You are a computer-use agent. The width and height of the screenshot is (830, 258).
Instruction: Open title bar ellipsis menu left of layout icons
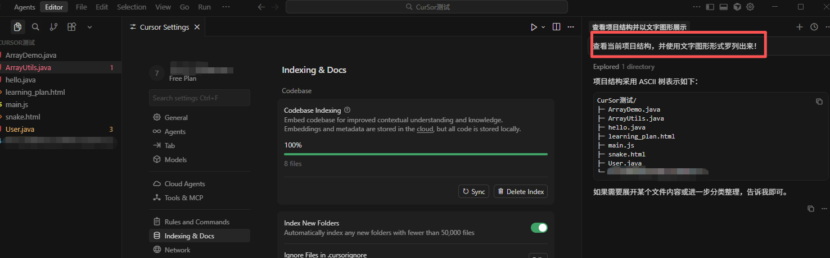click(697, 7)
